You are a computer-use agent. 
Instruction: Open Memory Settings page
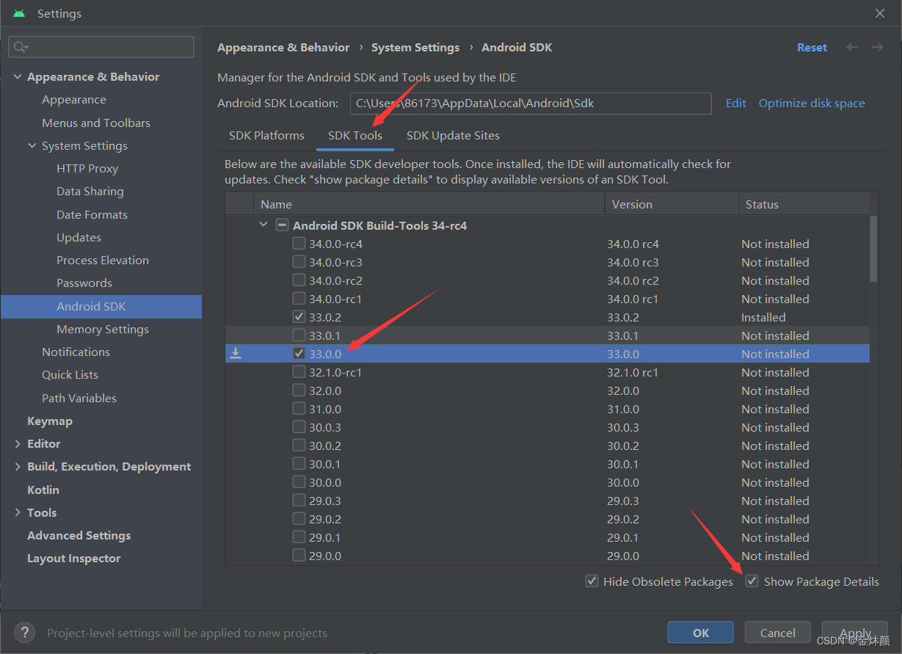point(103,329)
